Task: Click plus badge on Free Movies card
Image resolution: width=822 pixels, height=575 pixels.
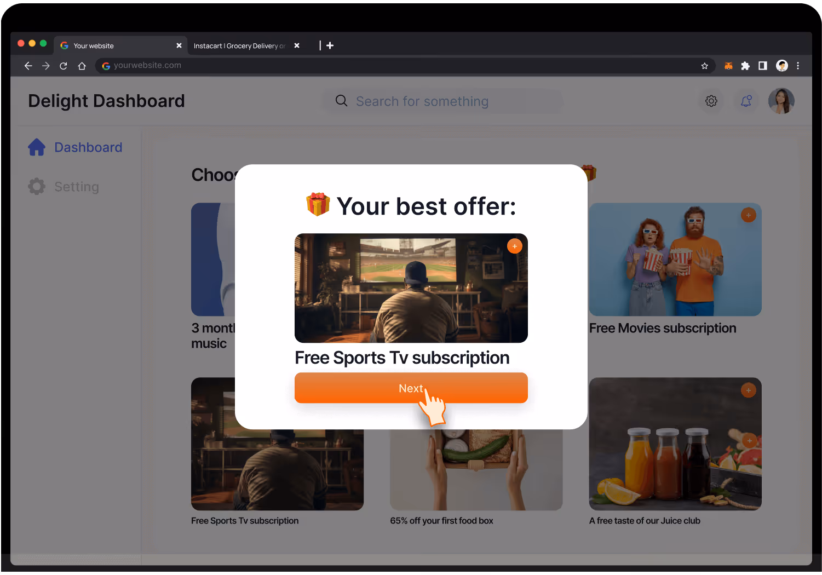Action: point(748,215)
